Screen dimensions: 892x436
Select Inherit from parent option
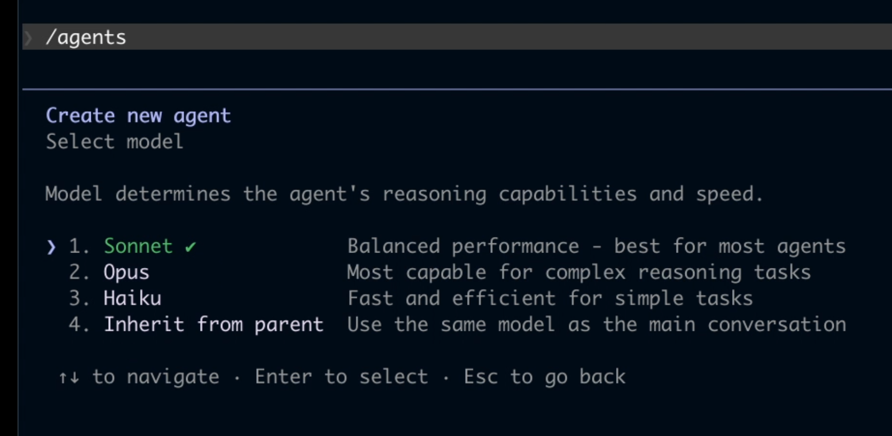[213, 325]
